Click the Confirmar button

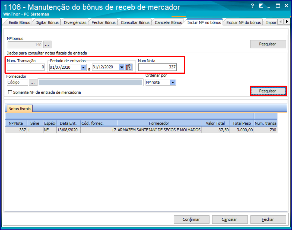coord(192,220)
